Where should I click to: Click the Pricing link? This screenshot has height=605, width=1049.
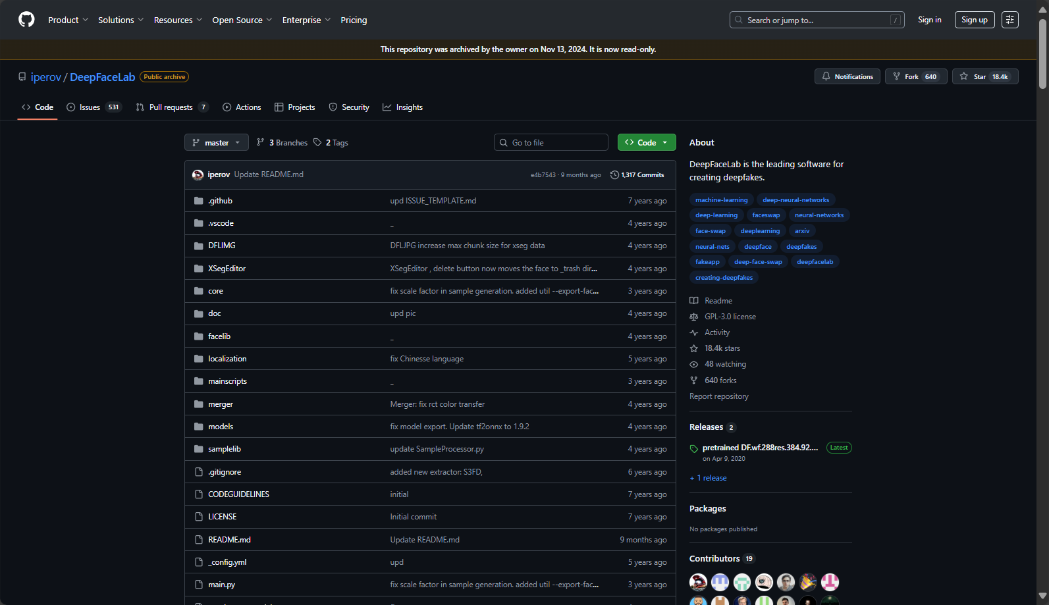click(354, 20)
